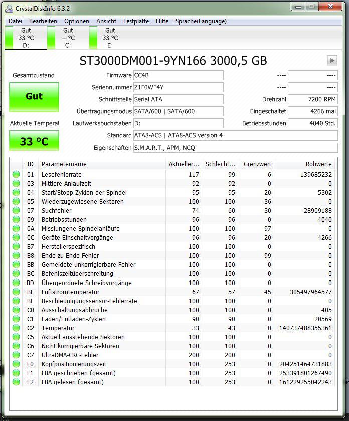Select the D: drive tab

[26, 38]
